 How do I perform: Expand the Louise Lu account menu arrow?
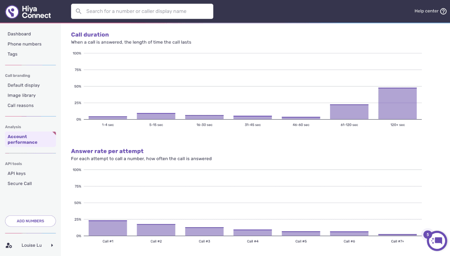(x=52, y=245)
